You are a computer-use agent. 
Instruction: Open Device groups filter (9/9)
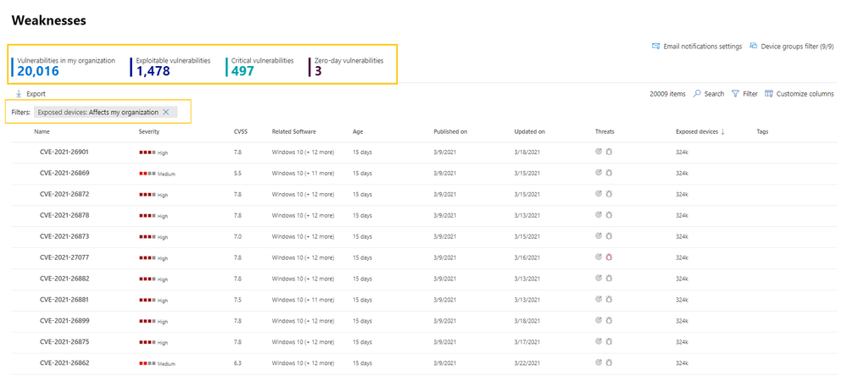coord(791,47)
